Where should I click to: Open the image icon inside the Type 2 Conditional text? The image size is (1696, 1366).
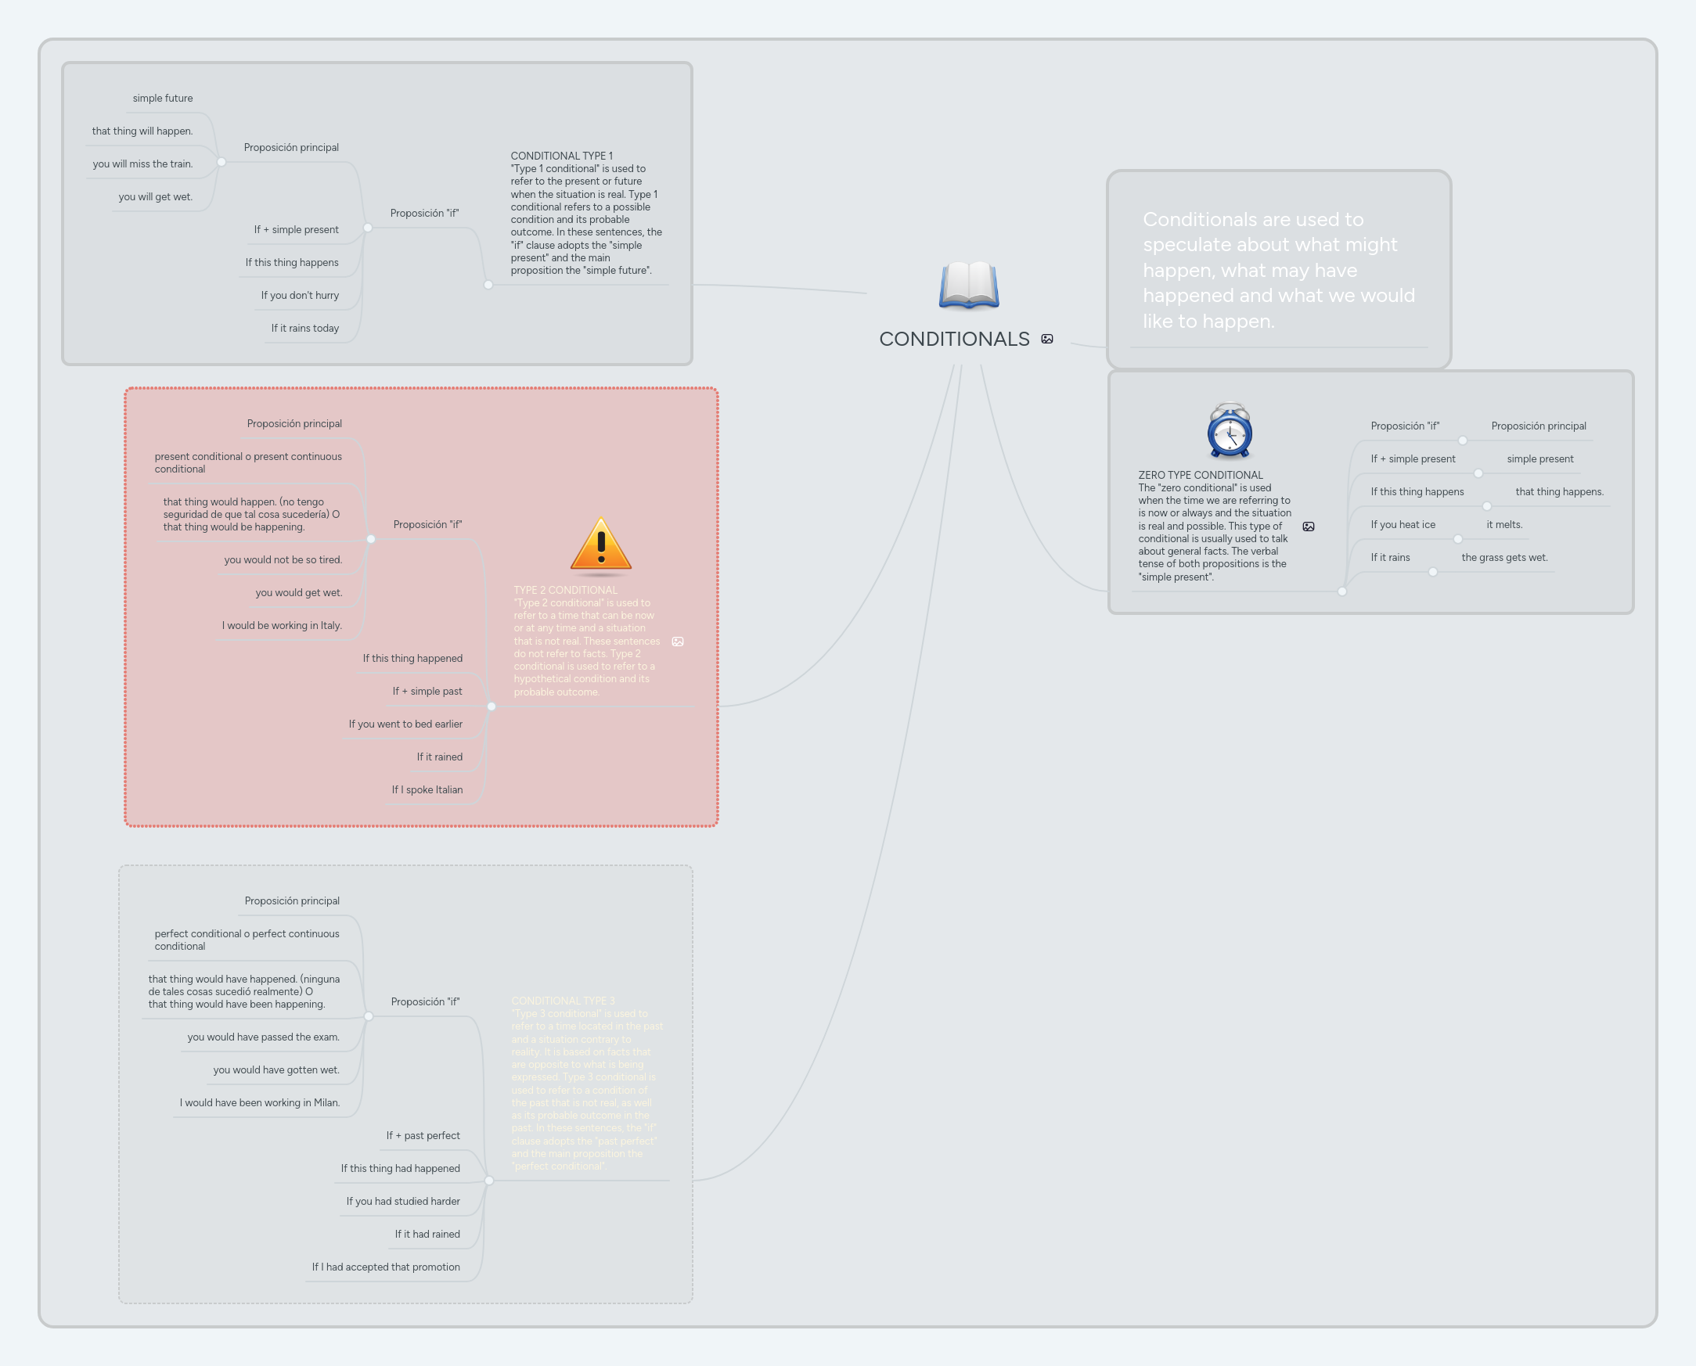678,642
